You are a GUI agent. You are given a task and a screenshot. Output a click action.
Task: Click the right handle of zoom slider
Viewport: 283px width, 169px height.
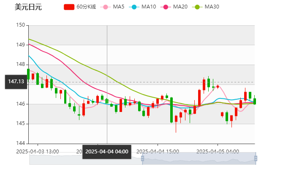[256, 159]
